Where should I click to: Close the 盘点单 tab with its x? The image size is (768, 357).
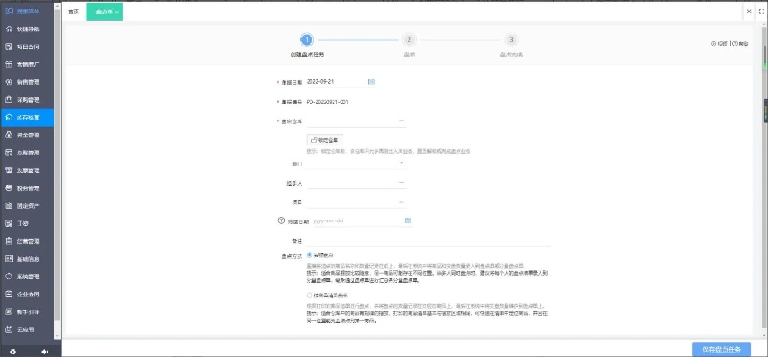(x=117, y=12)
